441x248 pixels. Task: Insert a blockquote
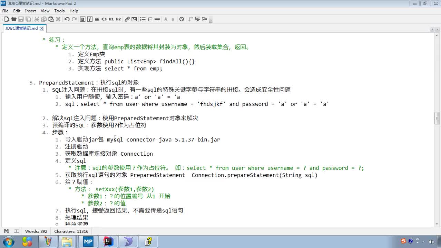[x=97, y=19]
